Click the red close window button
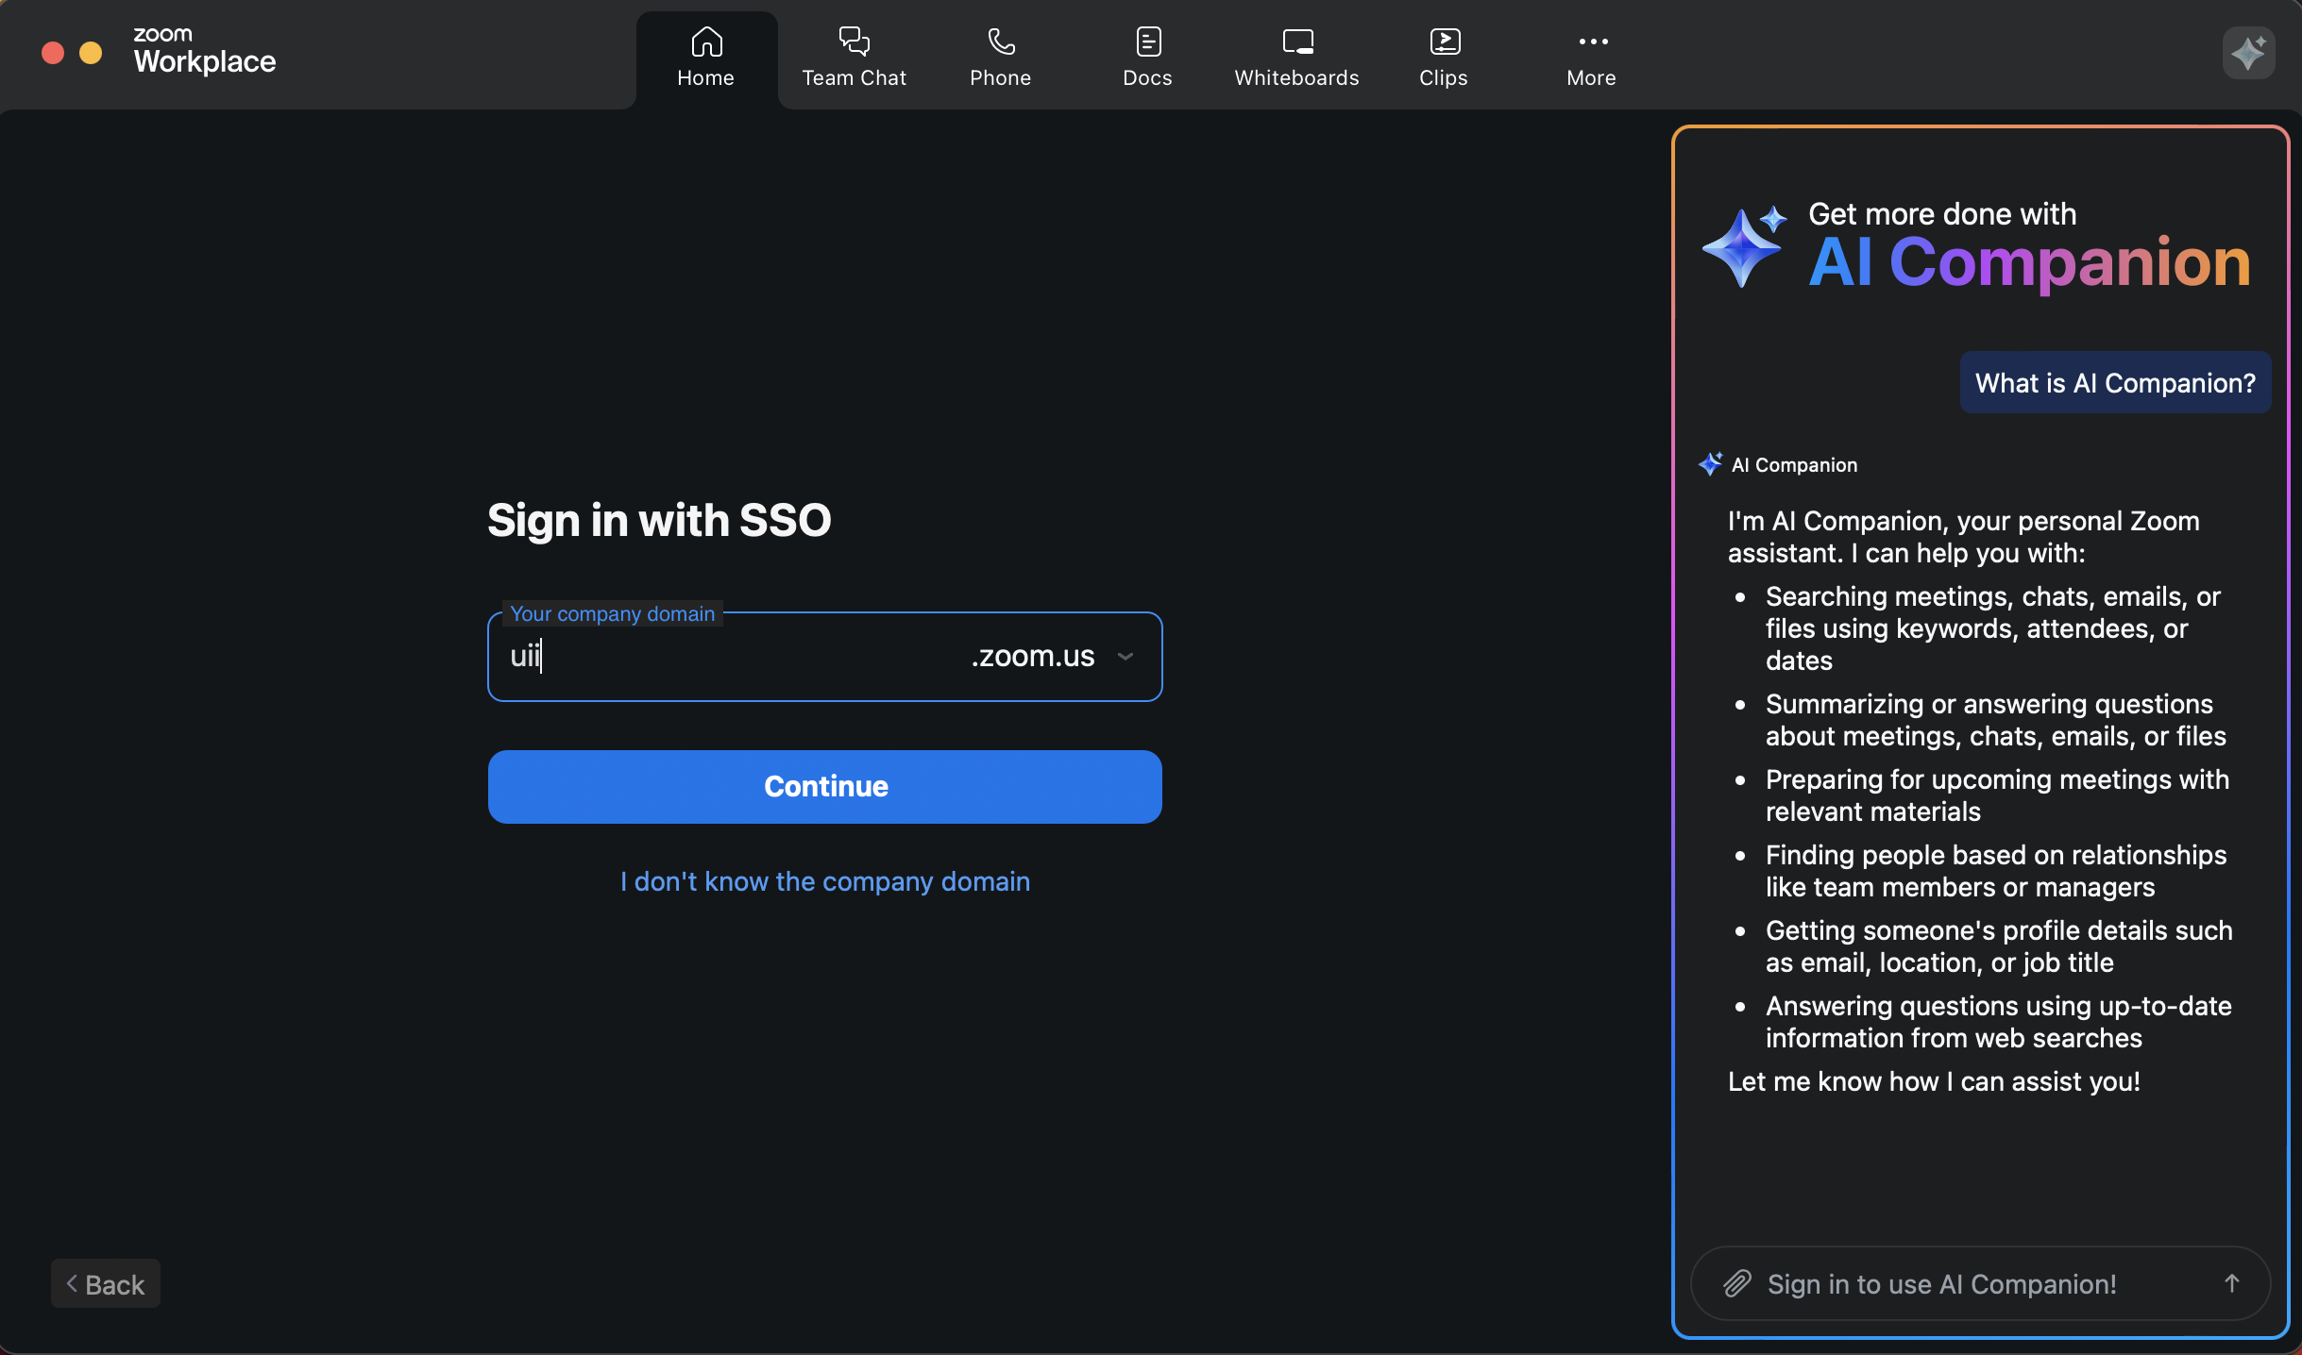 [53, 53]
